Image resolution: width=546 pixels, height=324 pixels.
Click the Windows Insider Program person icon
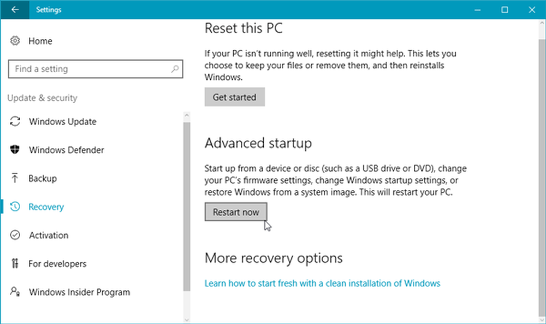tap(15, 292)
